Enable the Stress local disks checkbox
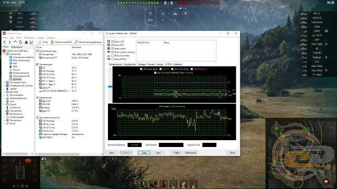 [x=112, y=56]
